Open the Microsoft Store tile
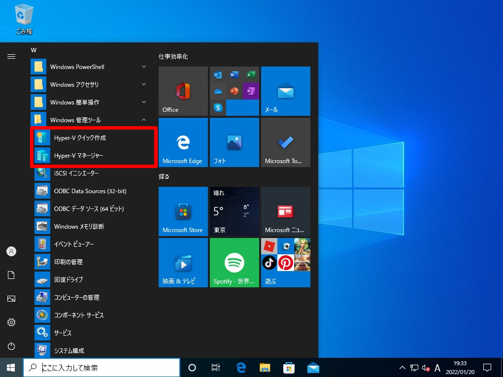 click(183, 211)
